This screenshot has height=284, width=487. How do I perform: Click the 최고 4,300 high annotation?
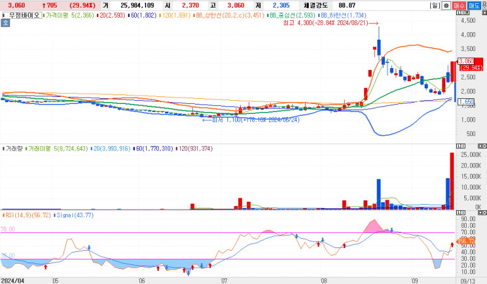coord(331,23)
